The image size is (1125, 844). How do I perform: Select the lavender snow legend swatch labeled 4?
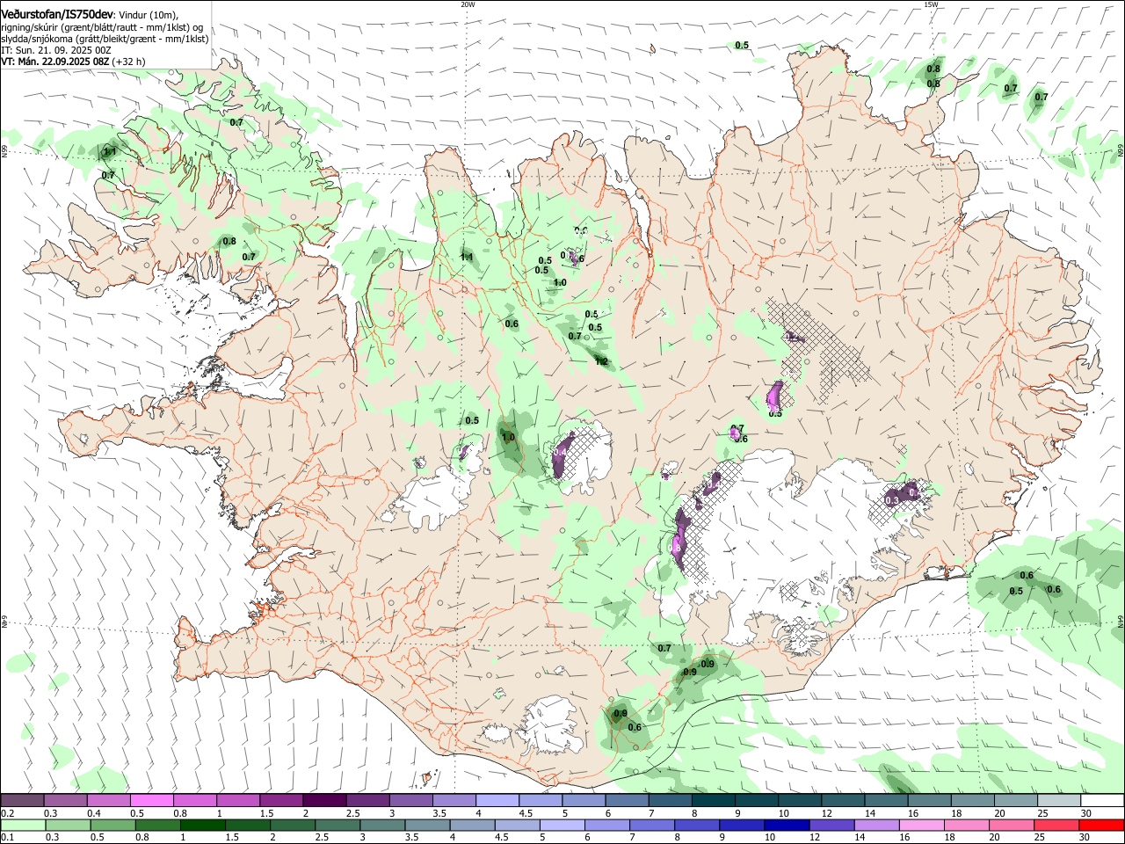click(497, 800)
